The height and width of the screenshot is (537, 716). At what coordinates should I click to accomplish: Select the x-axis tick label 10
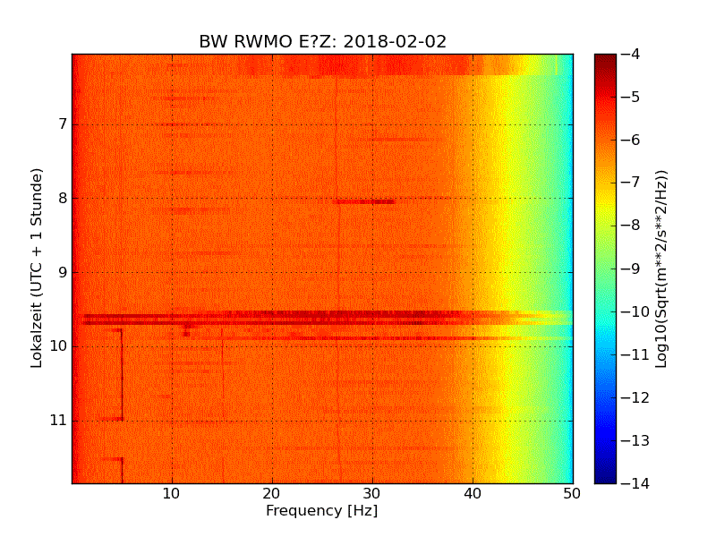[x=171, y=494]
